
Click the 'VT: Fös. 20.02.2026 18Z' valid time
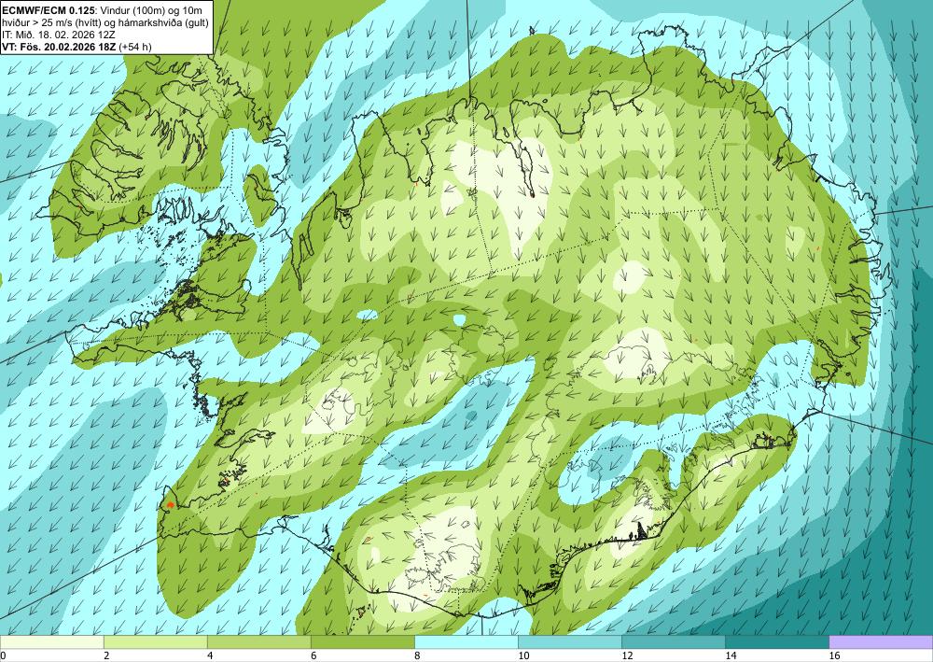pos(60,47)
